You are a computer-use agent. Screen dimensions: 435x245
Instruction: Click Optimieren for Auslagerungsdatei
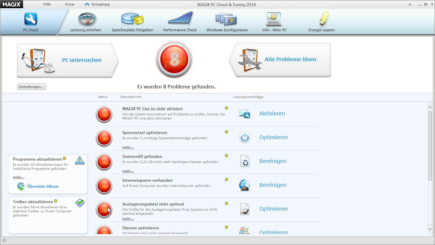pos(273,209)
